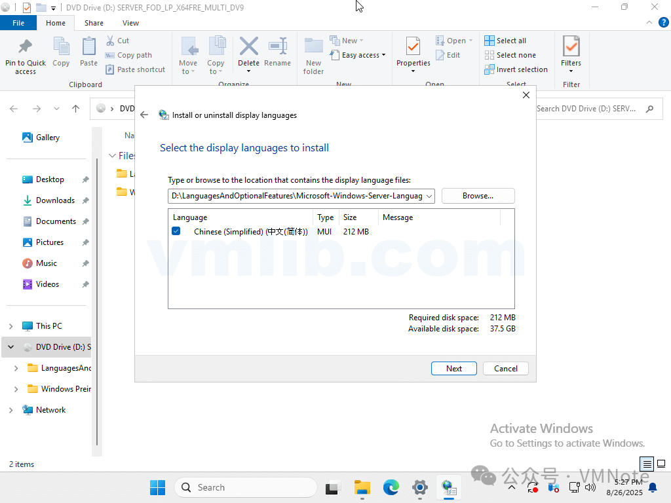Click the Next button
671x503 pixels.
click(454, 369)
